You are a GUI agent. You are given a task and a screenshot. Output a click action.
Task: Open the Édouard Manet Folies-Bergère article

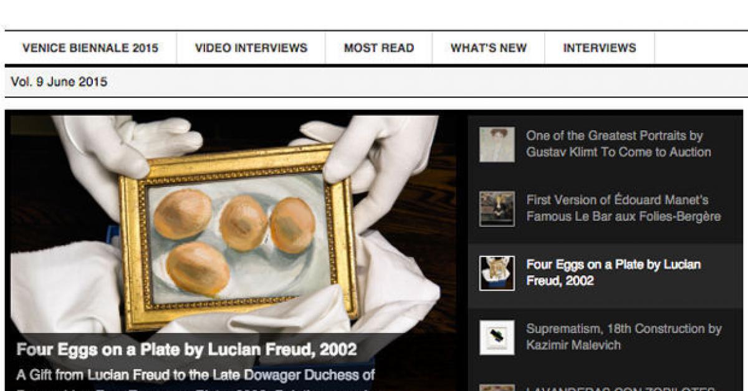click(623, 208)
